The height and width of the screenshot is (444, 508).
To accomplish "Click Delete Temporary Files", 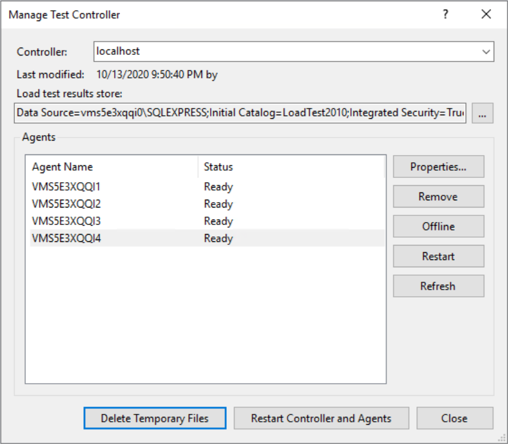I will pyautogui.click(x=155, y=418).
